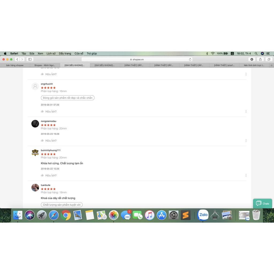Like nongoiemodau's review with Hữu Ích
The width and height of the screenshot is (274, 274).
[49, 140]
